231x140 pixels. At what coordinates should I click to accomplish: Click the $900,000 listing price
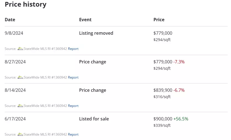(163, 119)
